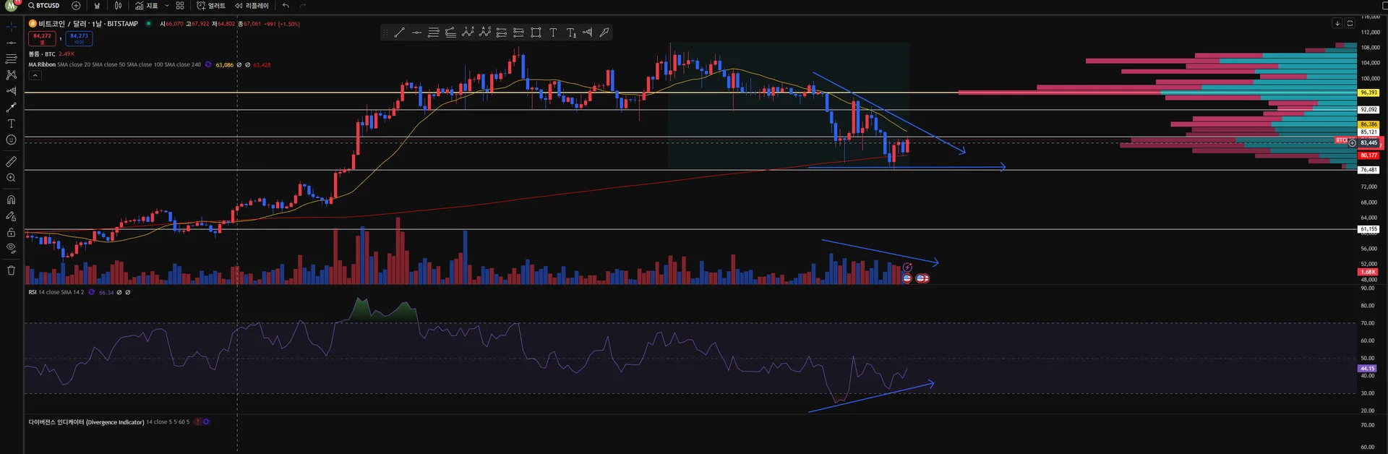The height and width of the screenshot is (454, 1388).
Task: Click the RSI indicator legend label
Action: (x=33, y=292)
